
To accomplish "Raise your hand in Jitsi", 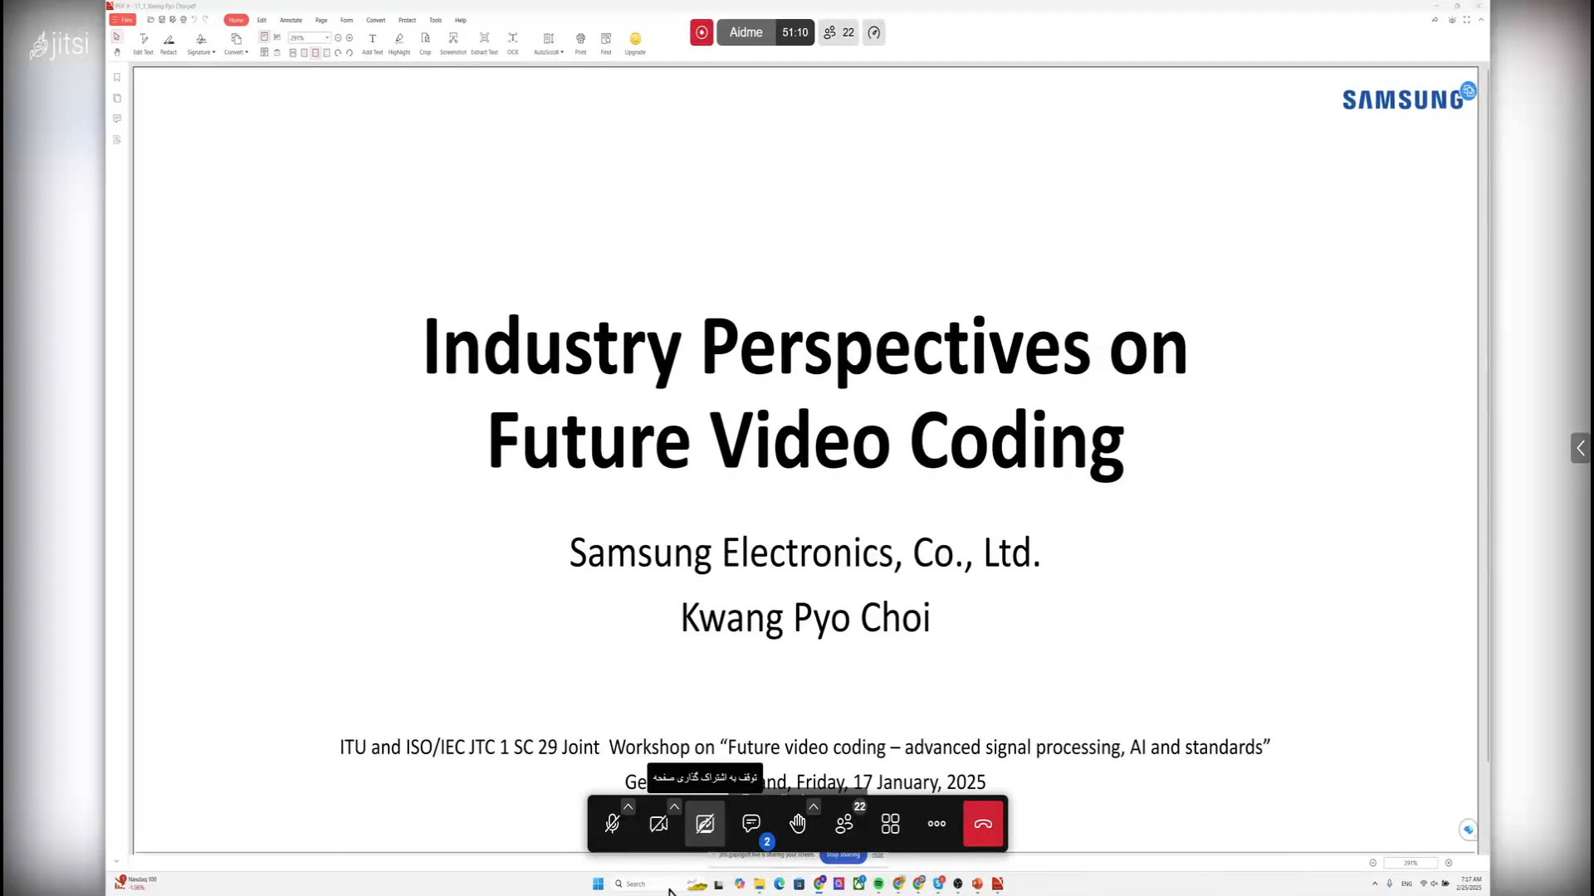I will [x=798, y=824].
